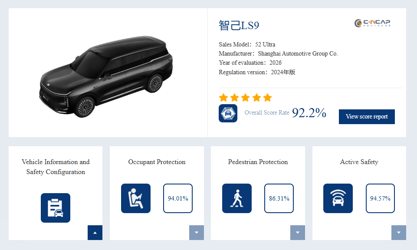Click the hexagon car overall score icon

(x=228, y=113)
